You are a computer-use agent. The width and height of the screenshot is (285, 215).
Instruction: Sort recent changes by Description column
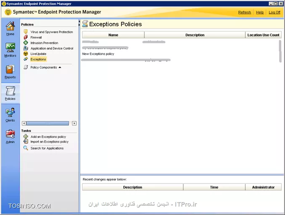tap(132, 187)
